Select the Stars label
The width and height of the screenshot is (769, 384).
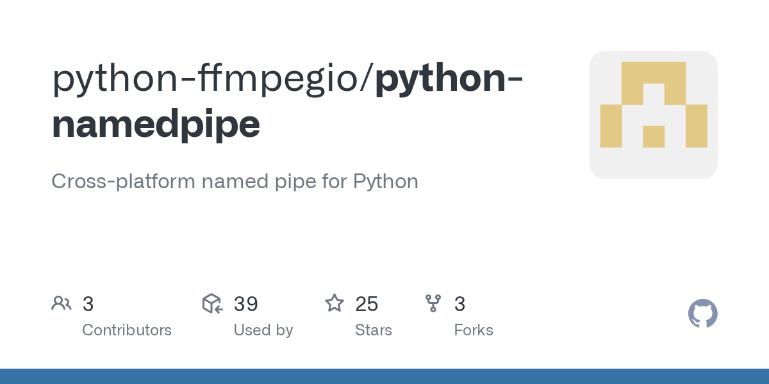click(x=374, y=330)
